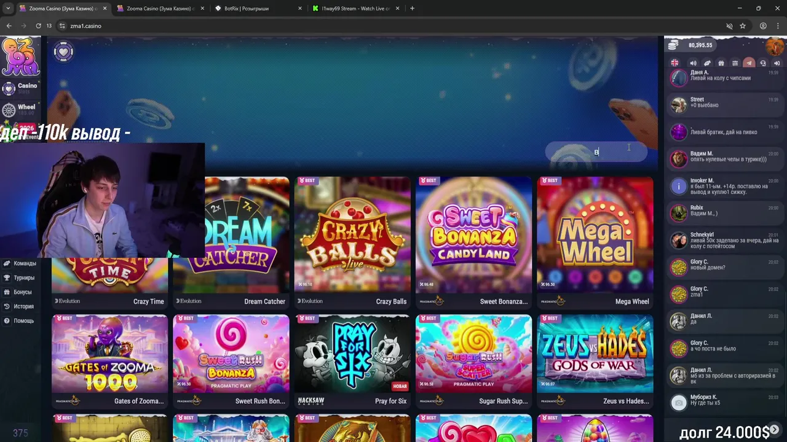
Task: Click the Zooma logo in top-left corner
Action: [20, 56]
